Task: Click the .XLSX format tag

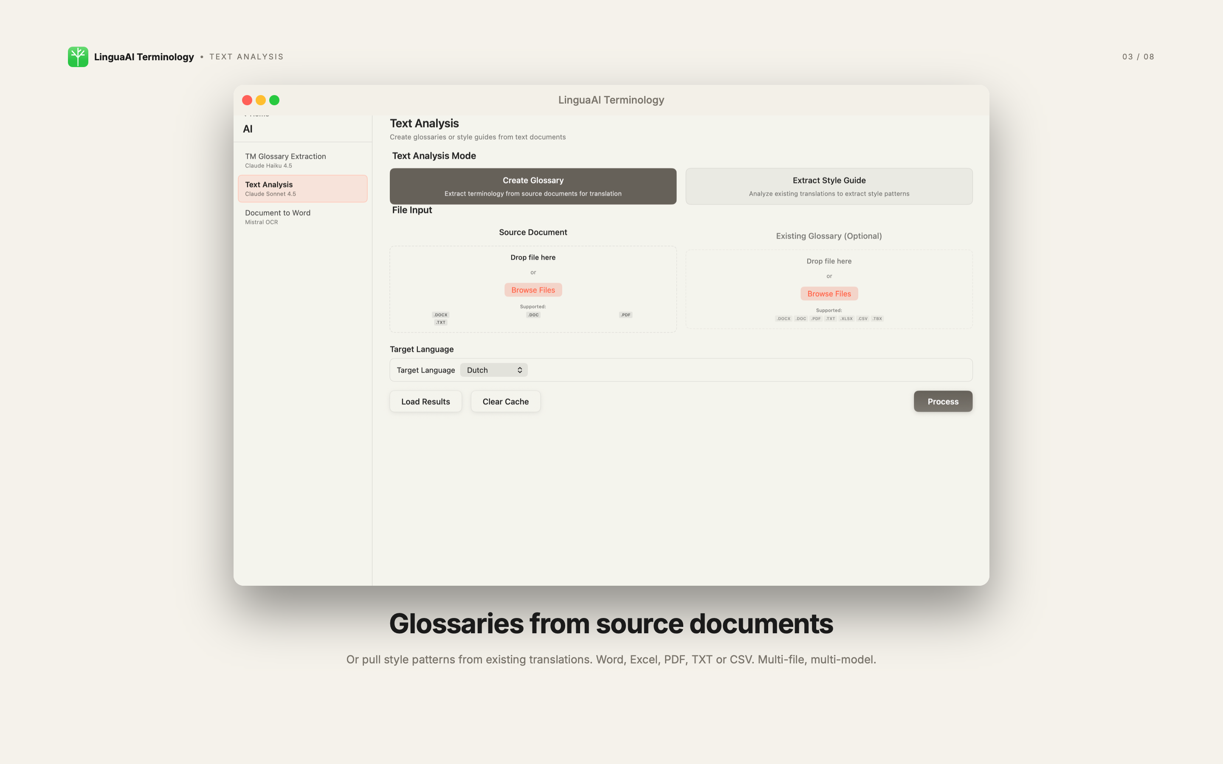Action: coord(846,318)
